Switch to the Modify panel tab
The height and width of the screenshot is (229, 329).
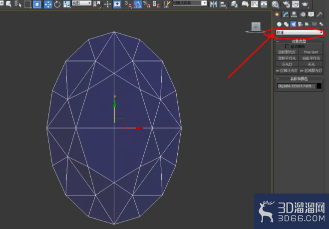pyautogui.click(x=286, y=14)
